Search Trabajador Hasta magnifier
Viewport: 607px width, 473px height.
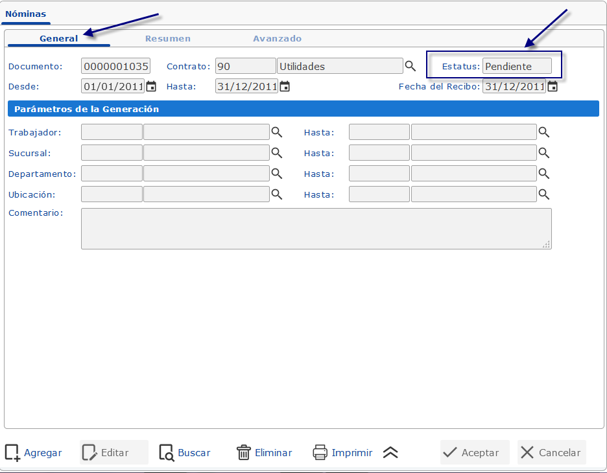click(544, 132)
